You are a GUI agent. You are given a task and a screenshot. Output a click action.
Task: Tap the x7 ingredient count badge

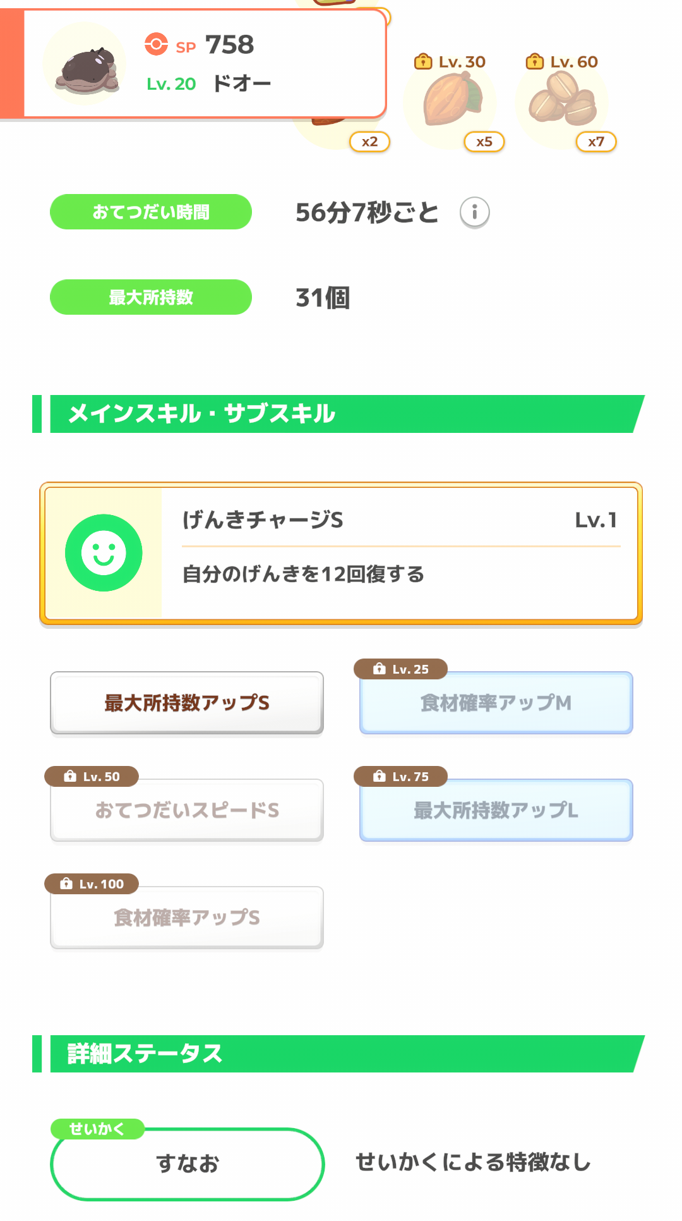click(595, 142)
